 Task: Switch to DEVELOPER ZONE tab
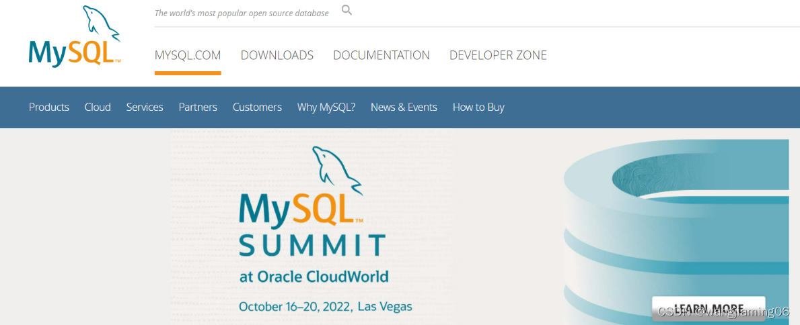pos(498,55)
